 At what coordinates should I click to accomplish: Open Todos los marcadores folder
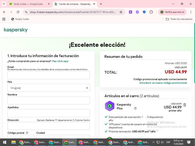point(179,19)
